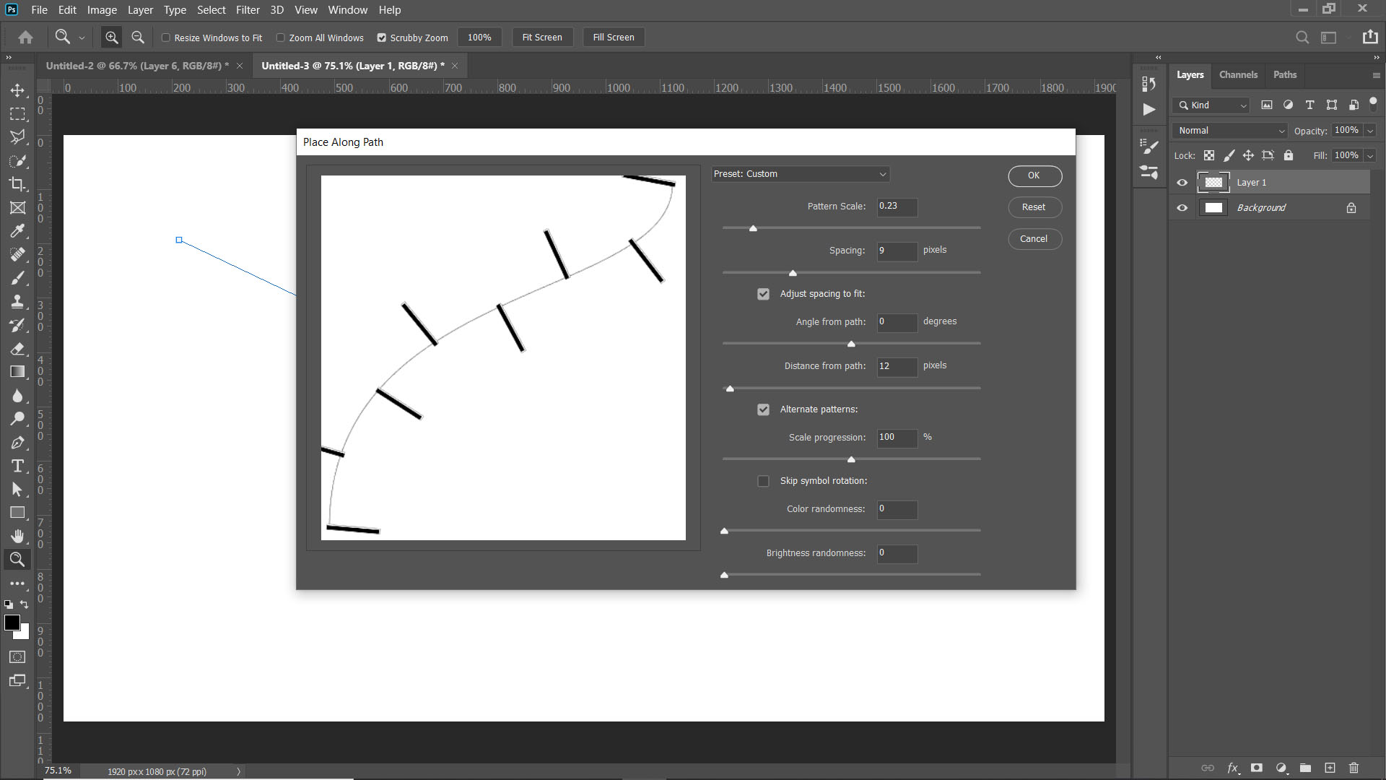Open the blending mode dropdown
Screen dimensions: 1386x780
click(x=1229, y=131)
